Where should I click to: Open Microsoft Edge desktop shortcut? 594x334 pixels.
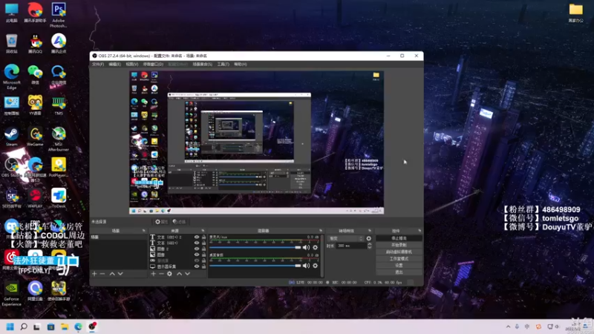coord(12,77)
